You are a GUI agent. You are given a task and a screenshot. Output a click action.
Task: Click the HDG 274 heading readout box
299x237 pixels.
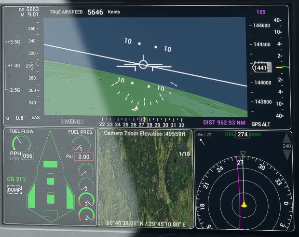[243, 134]
